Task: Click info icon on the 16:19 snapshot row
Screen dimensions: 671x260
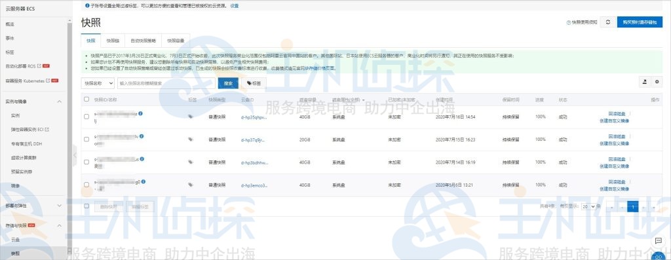Action: tap(142, 158)
